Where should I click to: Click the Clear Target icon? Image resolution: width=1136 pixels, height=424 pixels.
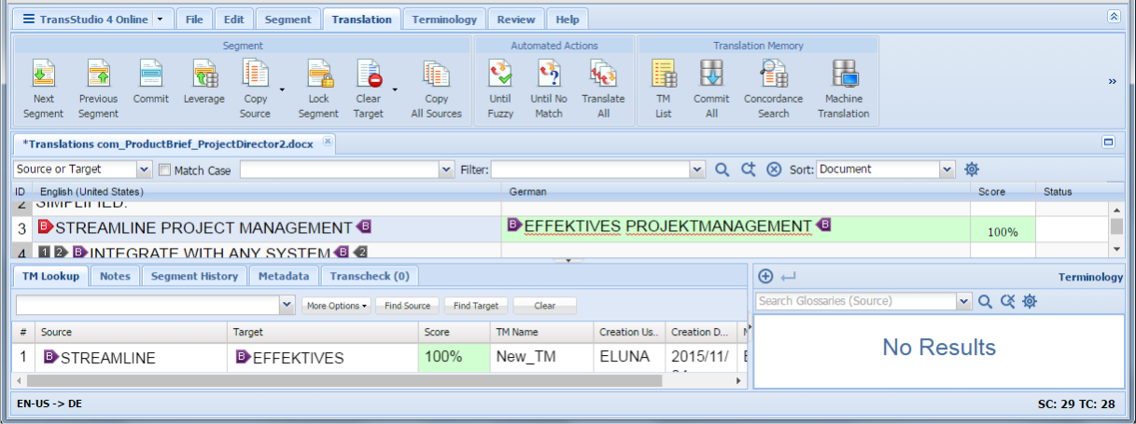click(x=368, y=75)
